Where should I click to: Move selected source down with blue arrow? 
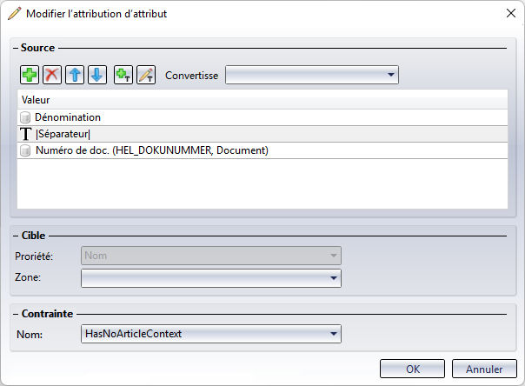[x=97, y=75]
